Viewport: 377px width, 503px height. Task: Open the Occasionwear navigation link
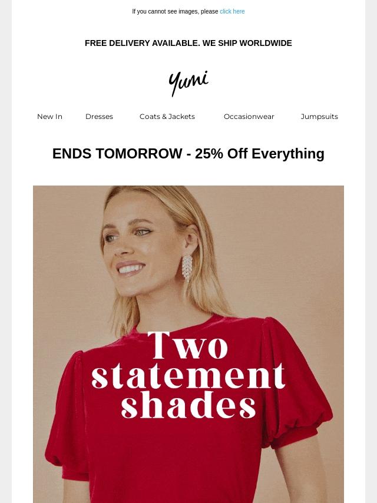[249, 117]
